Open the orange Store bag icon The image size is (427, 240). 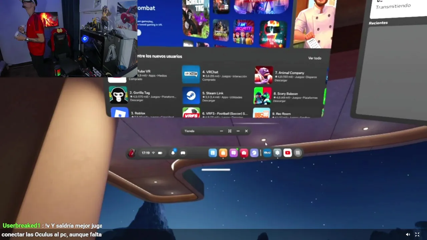point(223,153)
